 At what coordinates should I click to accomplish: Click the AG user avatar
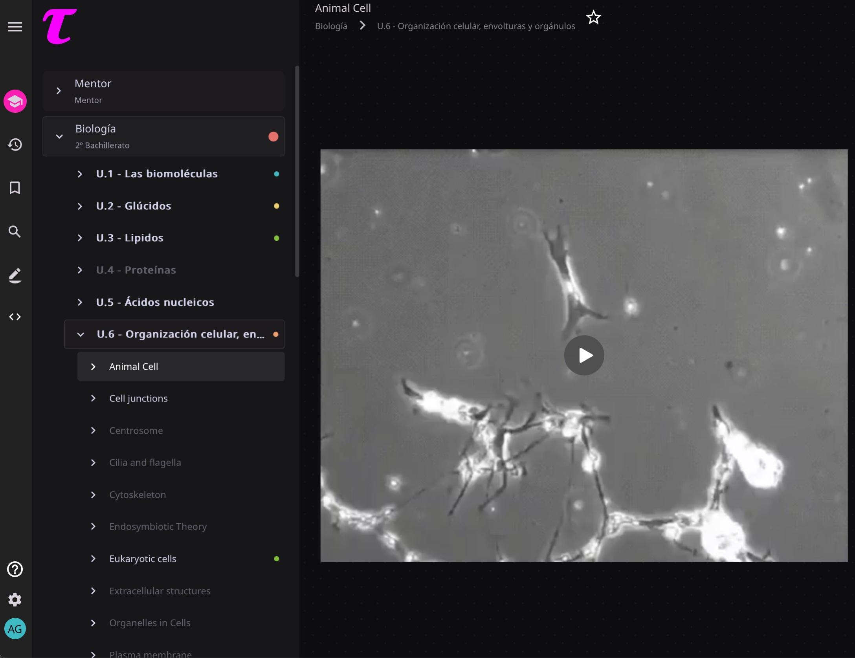[x=15, y=629]
